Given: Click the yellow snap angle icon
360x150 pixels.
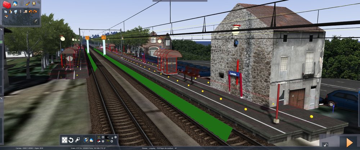Looking at the screenshot, I should point(99,137).
